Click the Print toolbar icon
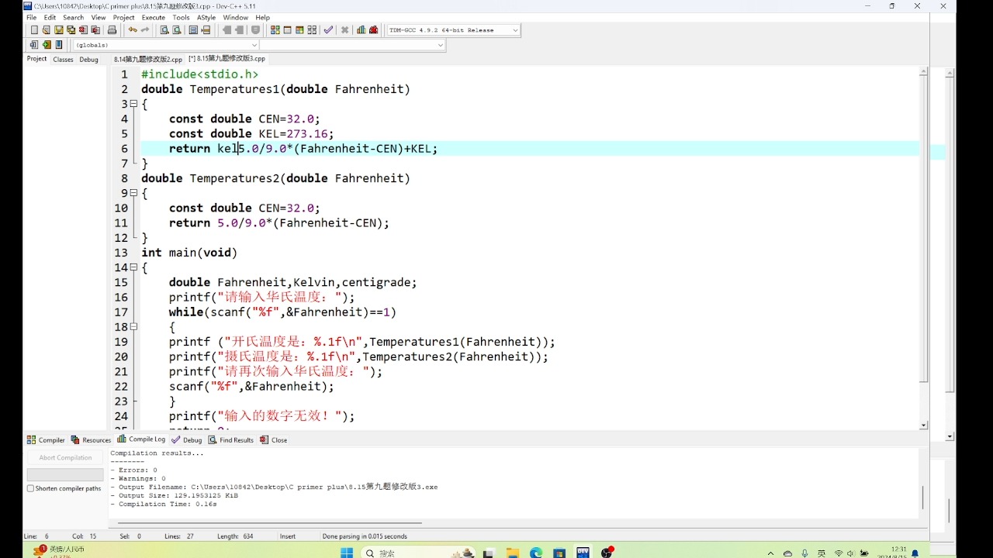The image size is (993, 558). 112,30
